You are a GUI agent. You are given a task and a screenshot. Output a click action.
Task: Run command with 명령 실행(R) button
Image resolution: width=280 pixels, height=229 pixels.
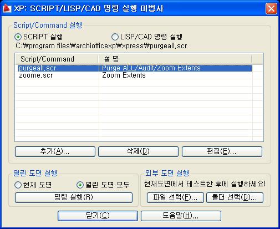[74, 197]
